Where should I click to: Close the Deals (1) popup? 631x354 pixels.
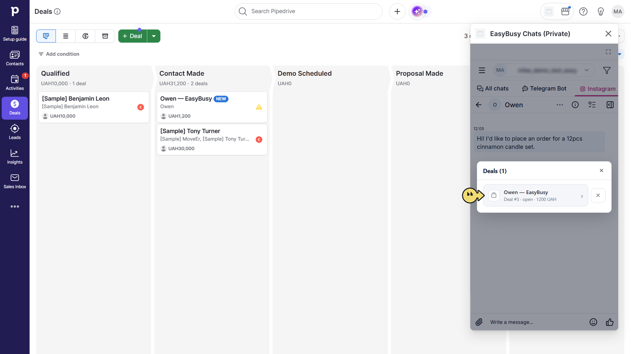tap(601, 170)
